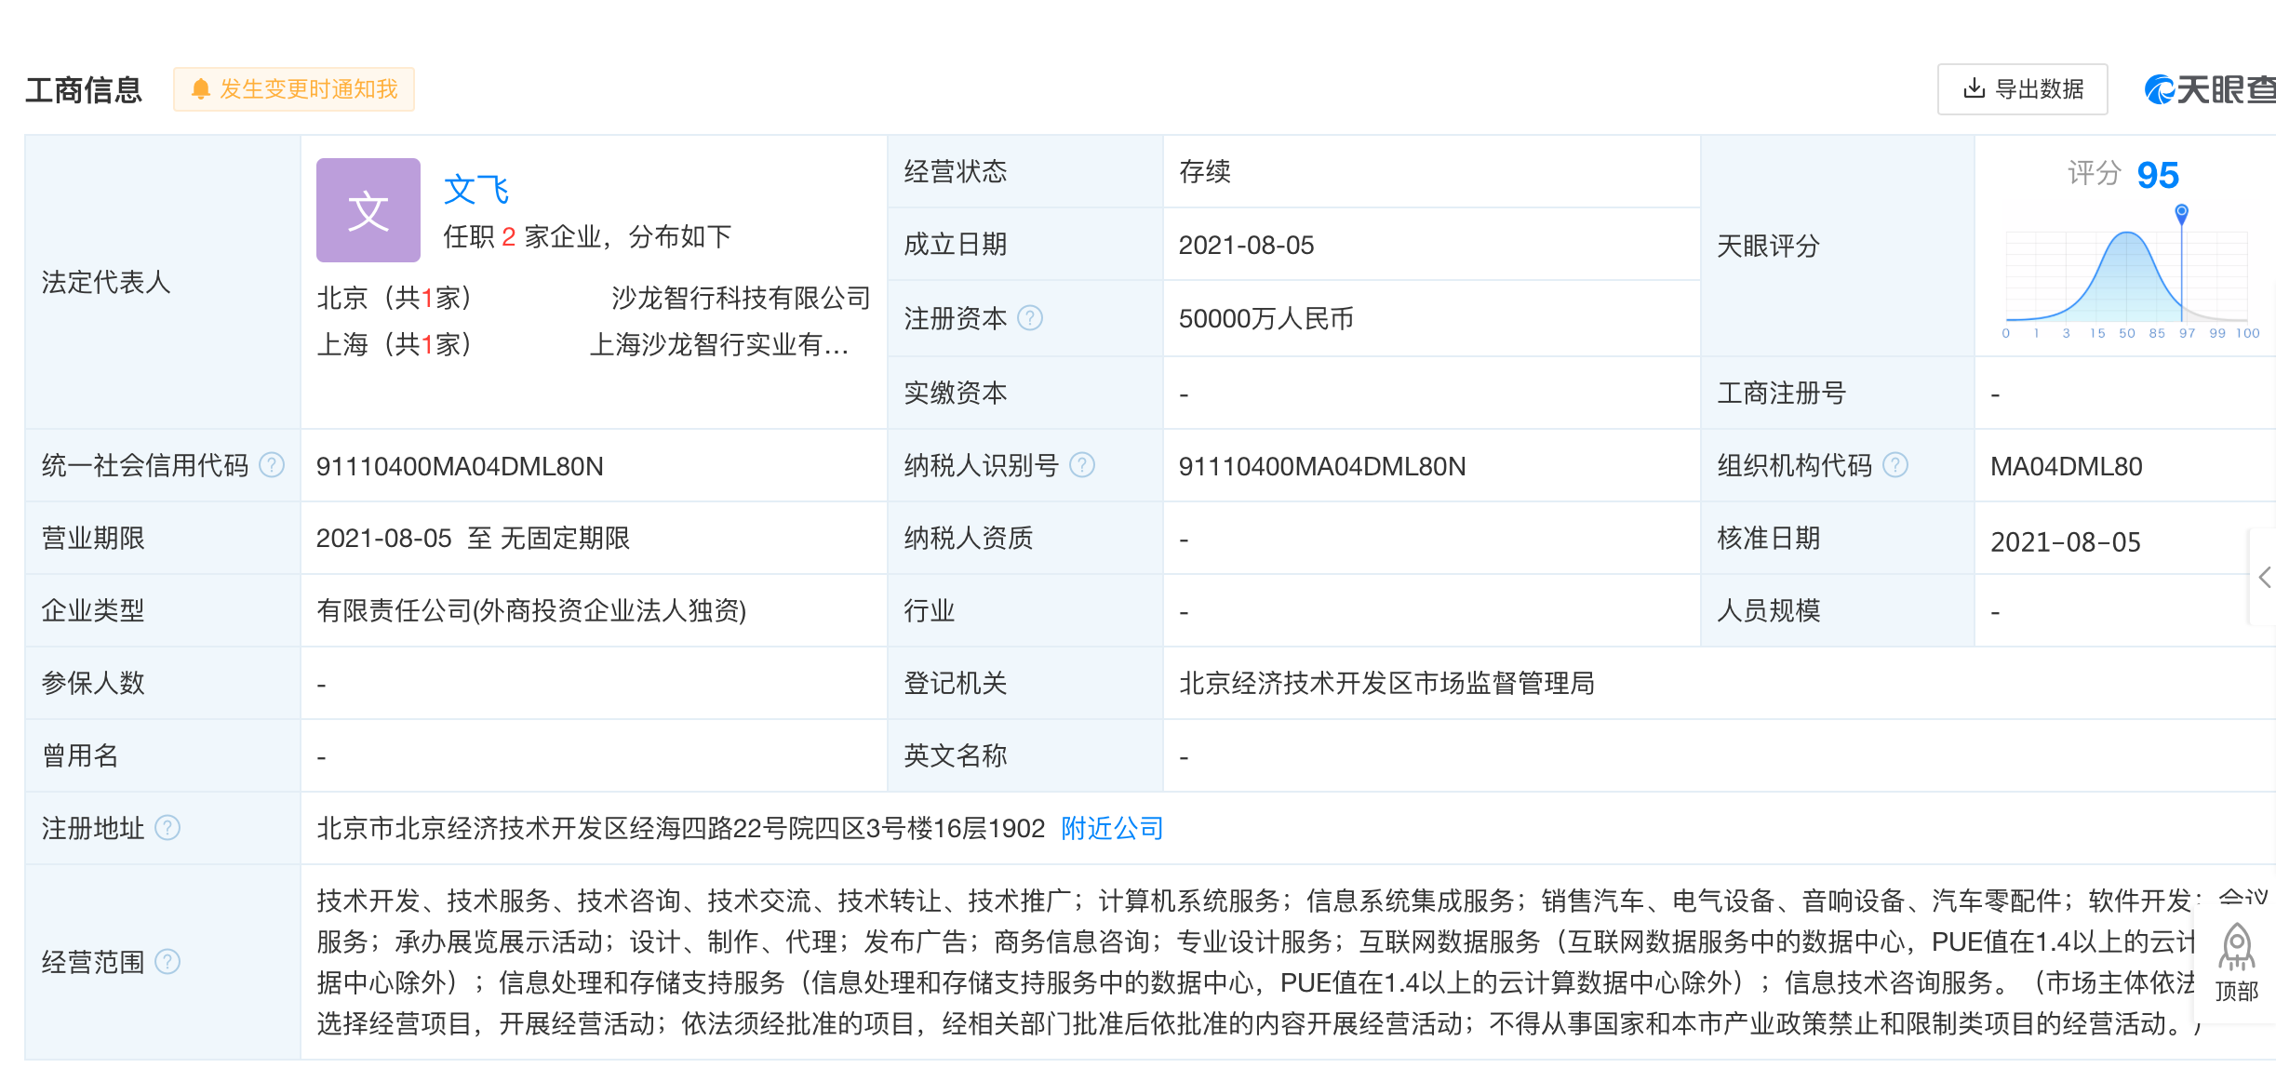Screen dimensions: 2276x1081
Task: Select organization code MA04DML80
Action: [x=2066, y=466]
